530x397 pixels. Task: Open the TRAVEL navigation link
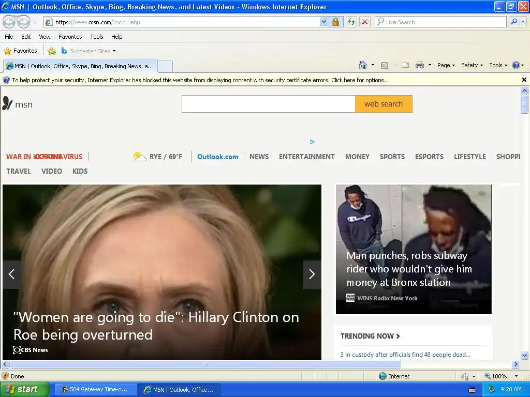[19, 171]
